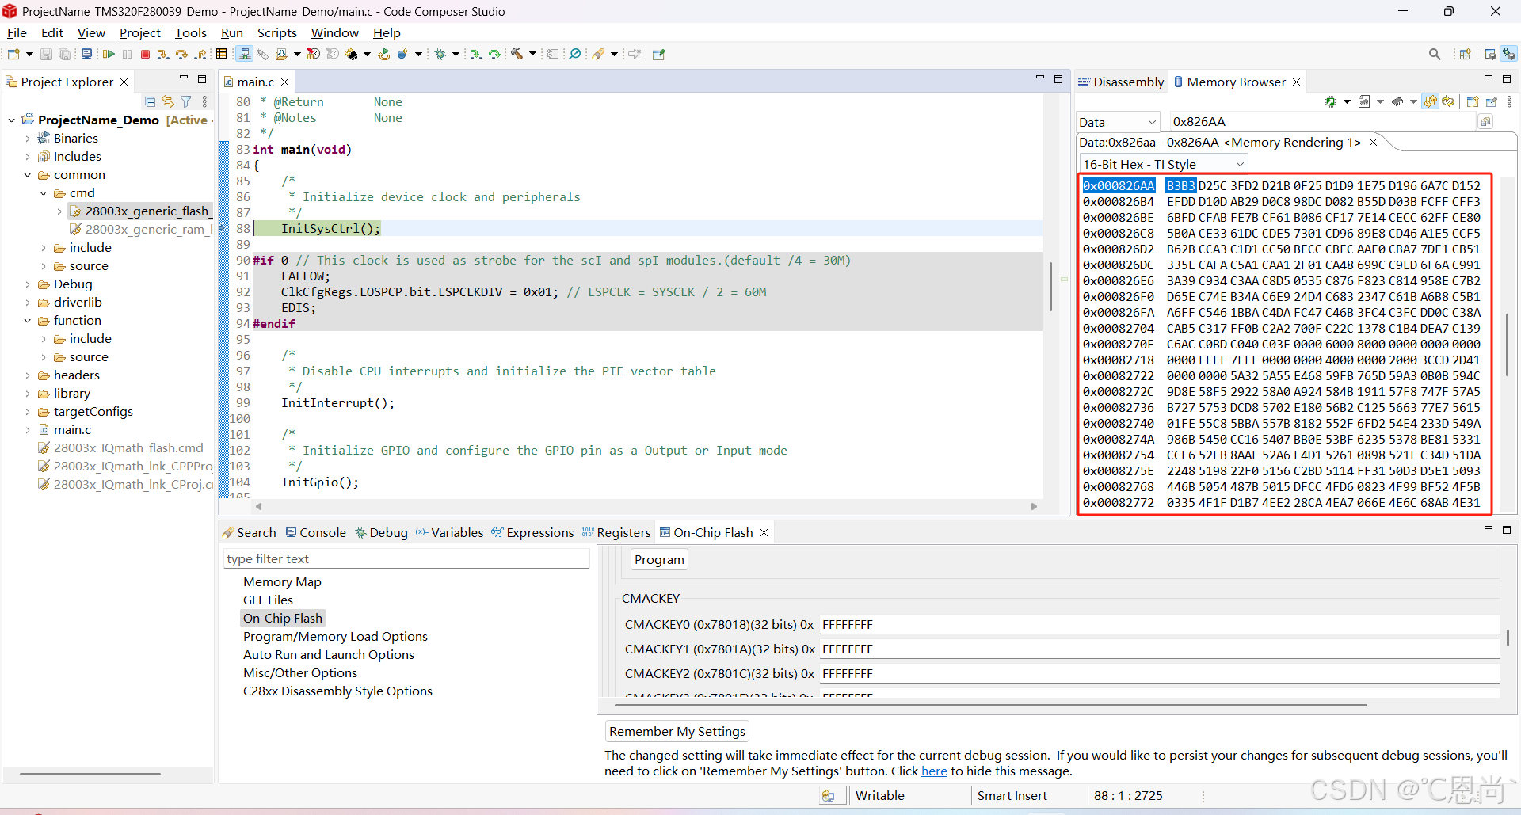Screen dimensions: 1521x815
Task: Click the Open Perspective icon
Action: (x=1465, y=54)
